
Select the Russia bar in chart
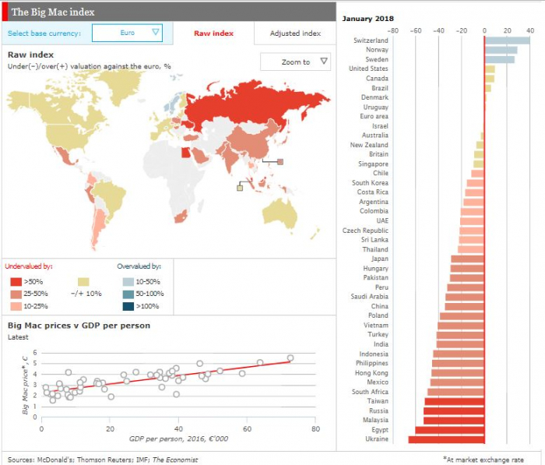pos(454,410)
